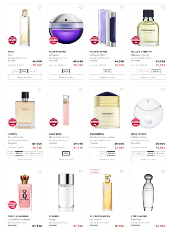This screenshot has height=228, width=191.
Task: Click wishlist heart on Terre d'Hermès
Action: click(x=40, y=90)
